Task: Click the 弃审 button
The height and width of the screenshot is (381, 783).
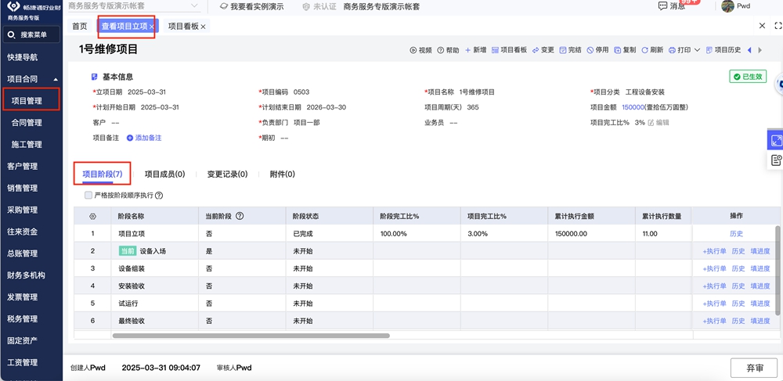Action: pyautogui.click(x=753, y=368)
